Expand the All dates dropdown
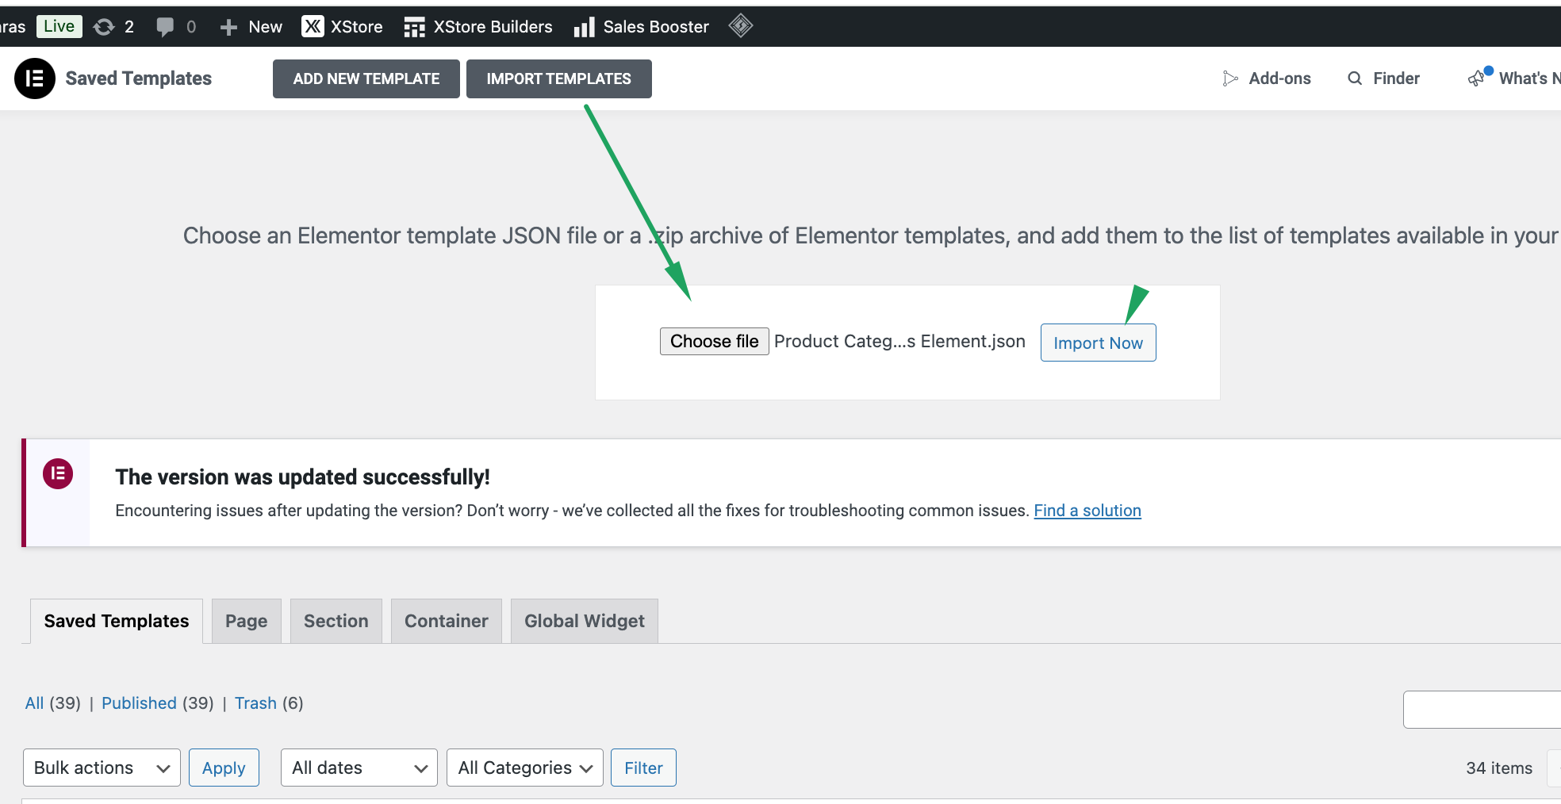 click(x=359, y=768)
